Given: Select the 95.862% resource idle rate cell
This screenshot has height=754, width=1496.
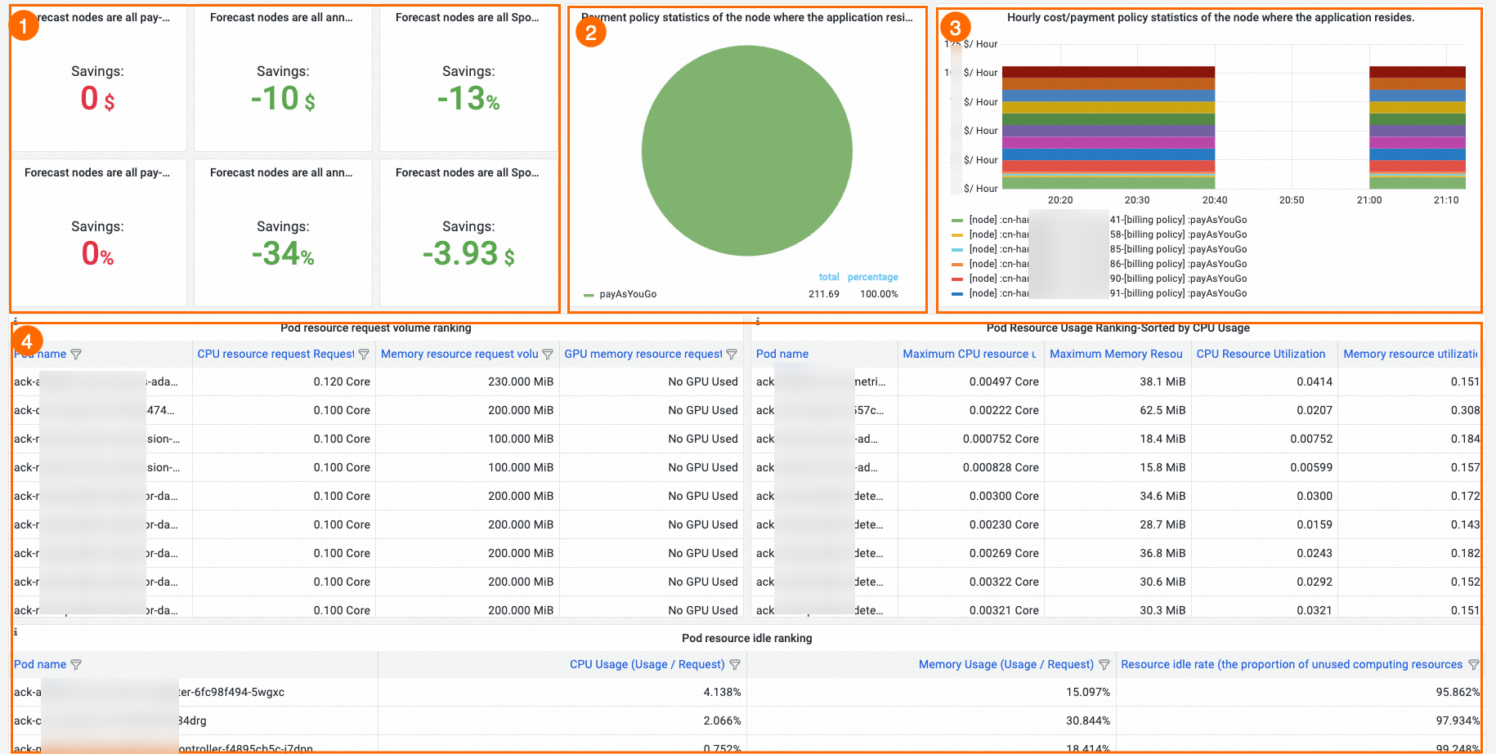Looking at the screenshot, I should 1298,692.
